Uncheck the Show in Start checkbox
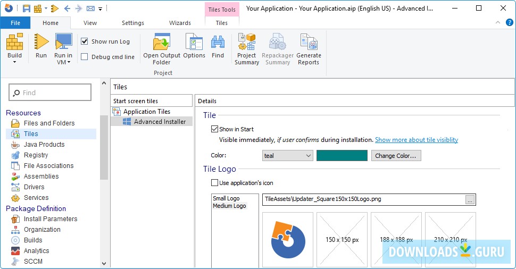Screen dimensions: 516x269 coord(214,129)
